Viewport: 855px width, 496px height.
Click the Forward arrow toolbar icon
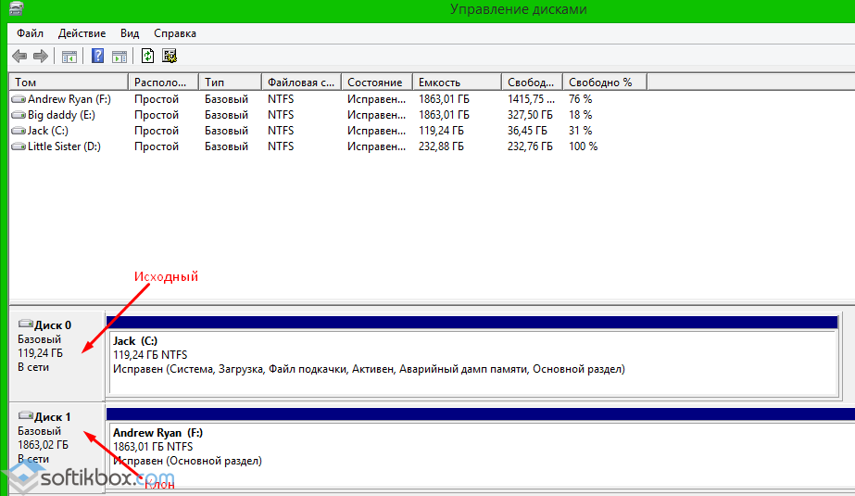pos(40,56)
